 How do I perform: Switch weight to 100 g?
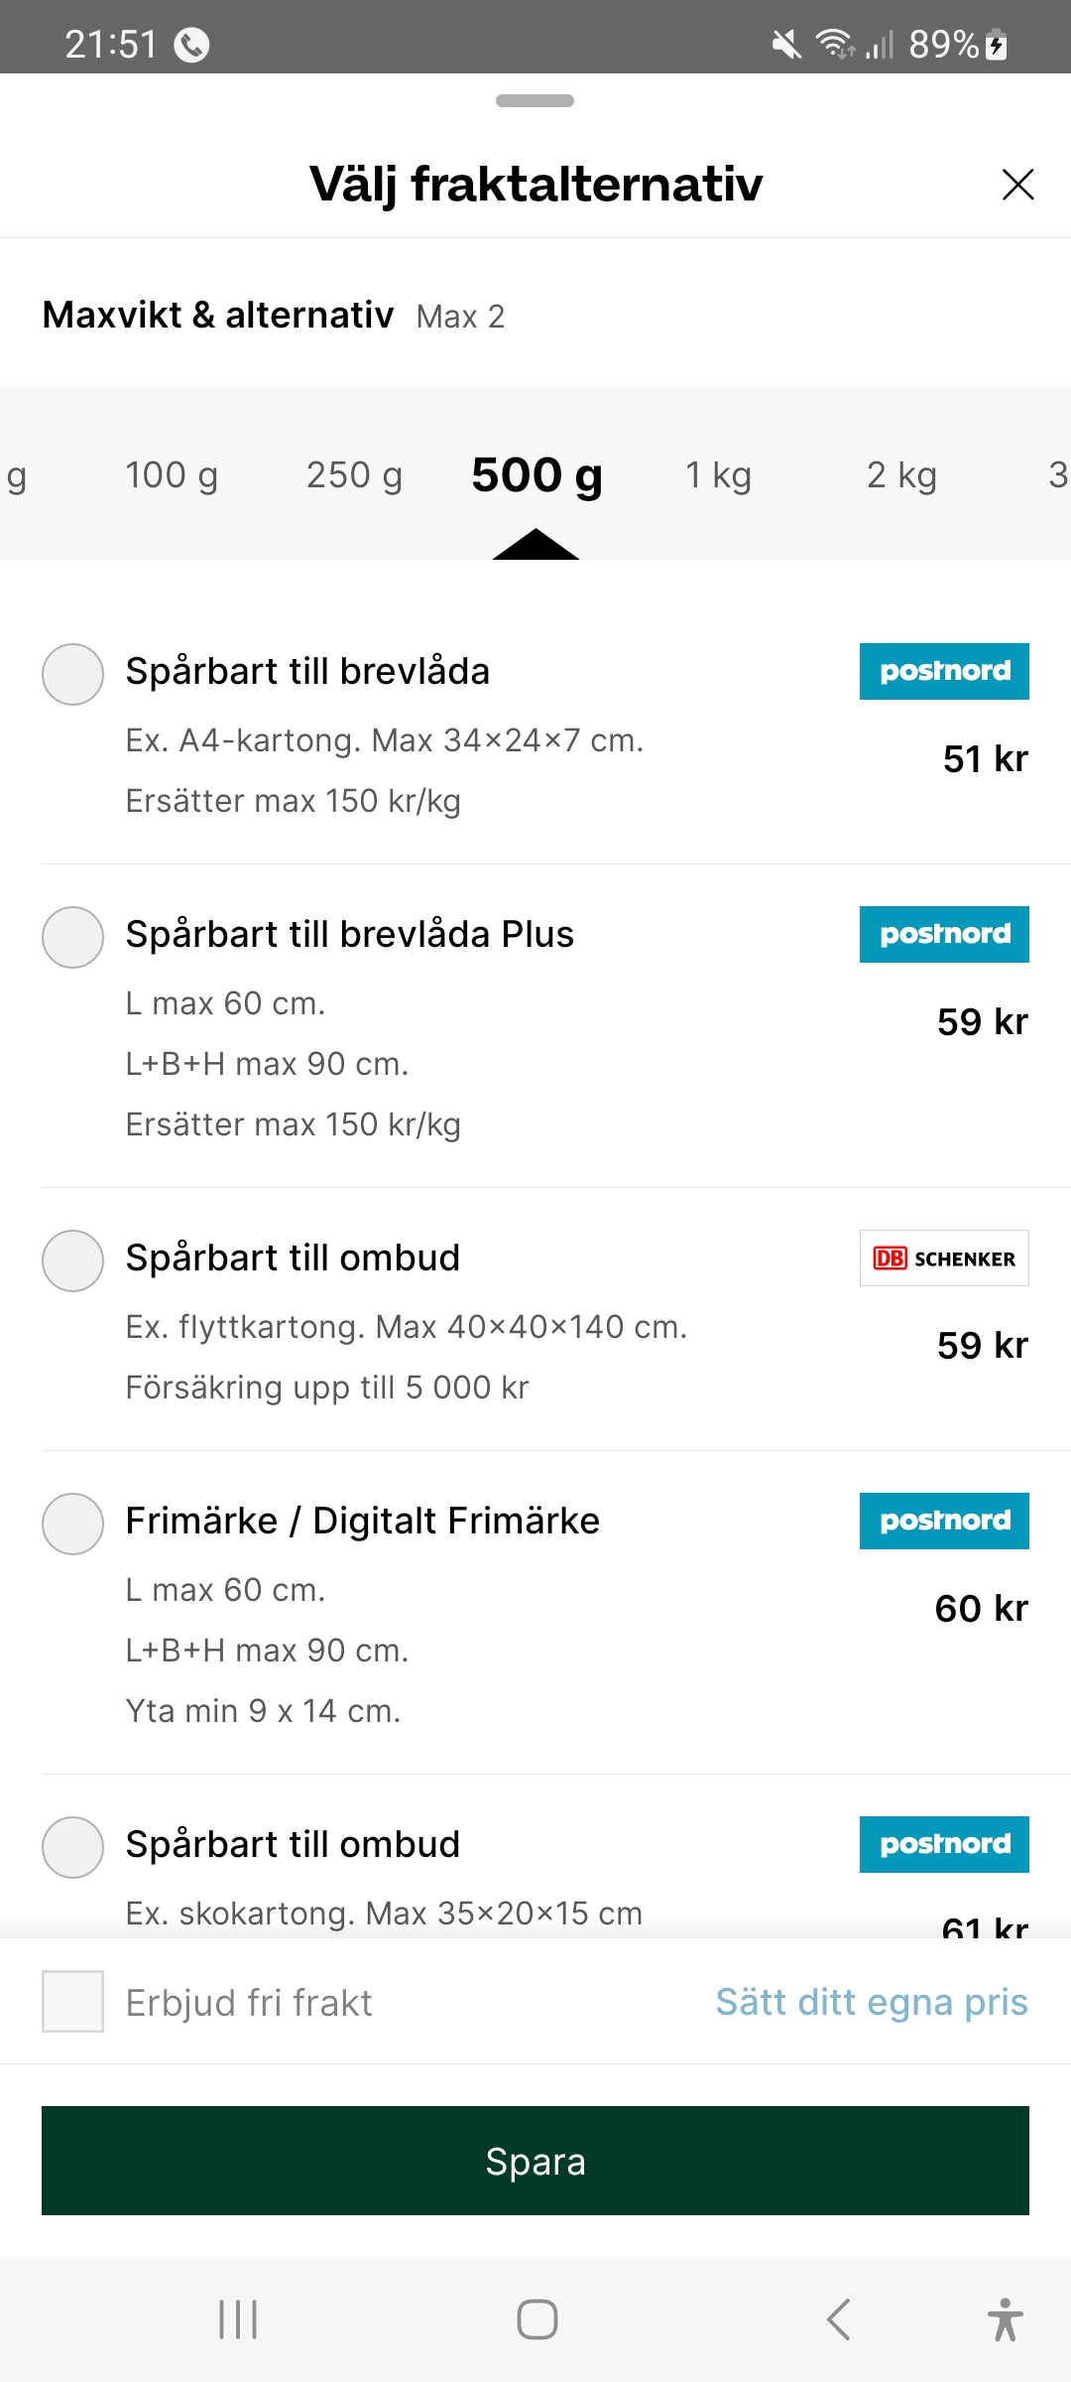coord(172,475)
